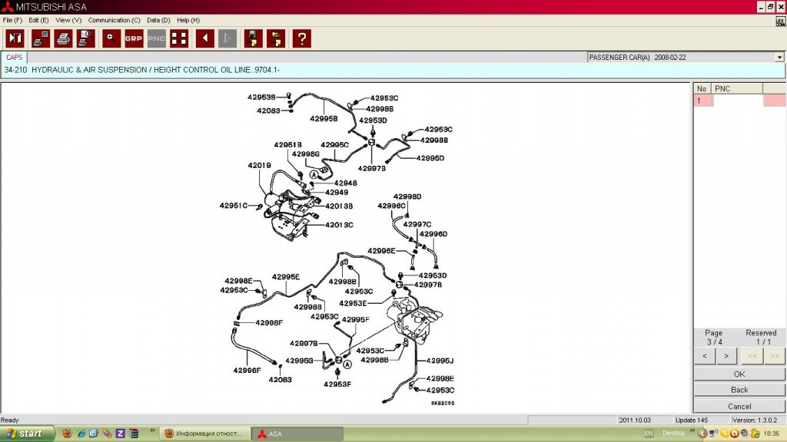
Task: Click part number 42995J in diagram
Action: tap(440, 361)
